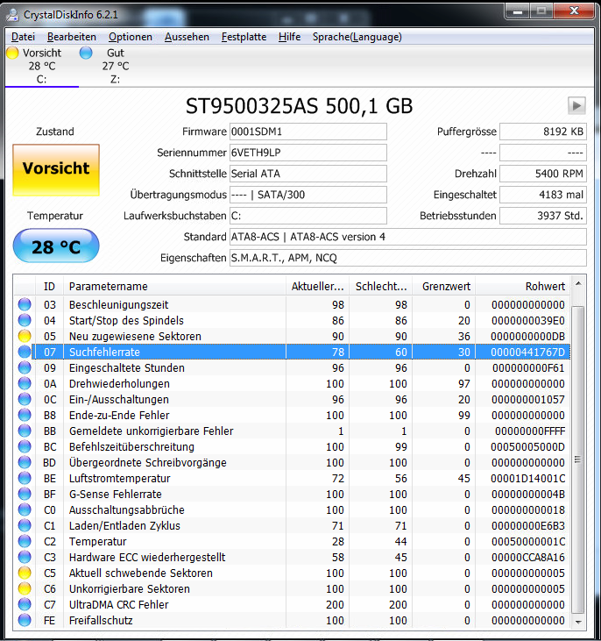The image size is (601, 641).
Task: Click the Parametername column header
Action: click(174, 286)
